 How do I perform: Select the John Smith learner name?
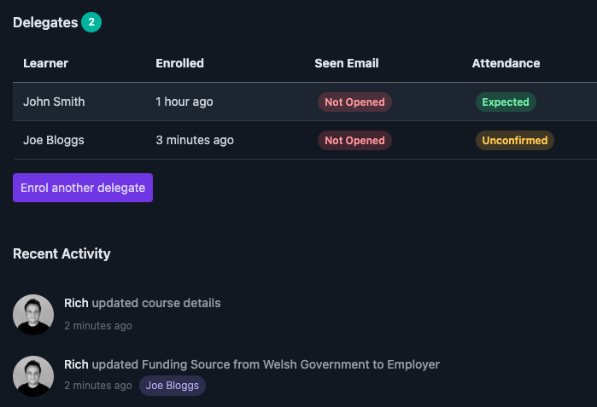click(54, 102)
